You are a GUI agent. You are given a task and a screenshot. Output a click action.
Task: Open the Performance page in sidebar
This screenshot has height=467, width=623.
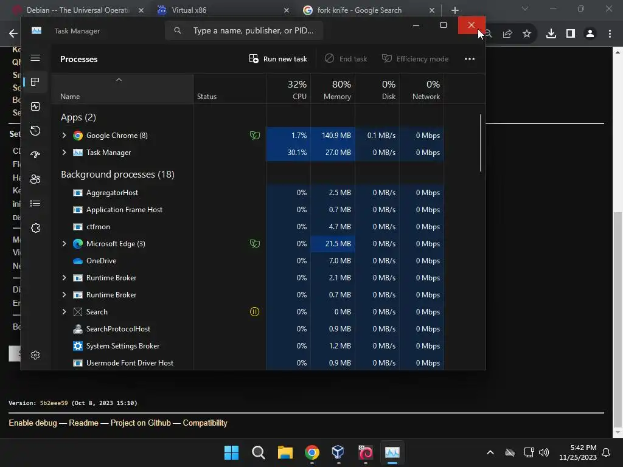(35, 106)
